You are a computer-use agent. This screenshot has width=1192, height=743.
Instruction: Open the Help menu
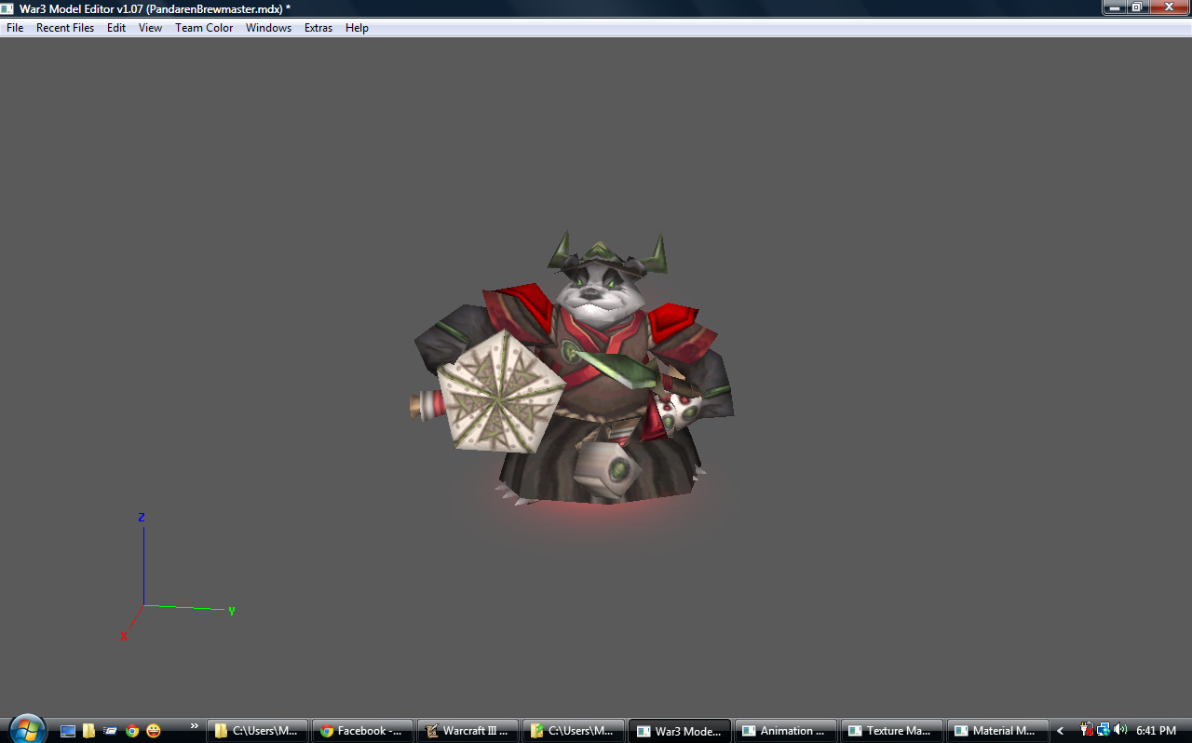pos(357,28)
